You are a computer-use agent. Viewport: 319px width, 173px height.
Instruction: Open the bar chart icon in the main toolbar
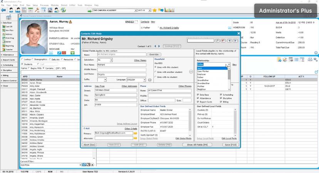[170, 10]
